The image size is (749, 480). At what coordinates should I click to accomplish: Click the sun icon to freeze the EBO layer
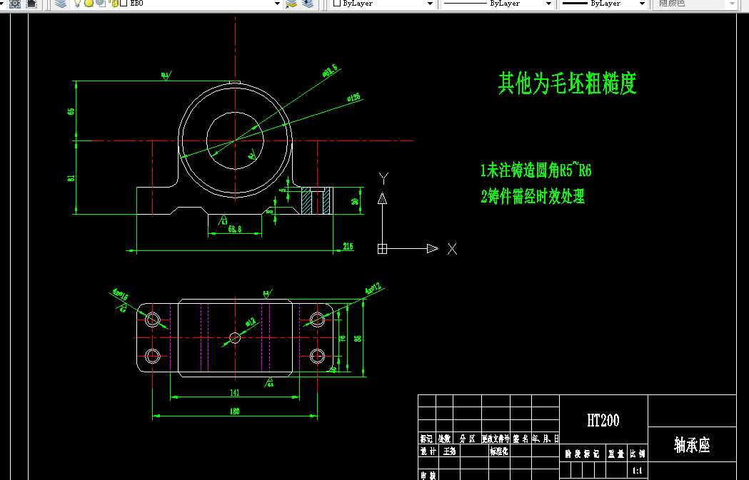point(89,4)
